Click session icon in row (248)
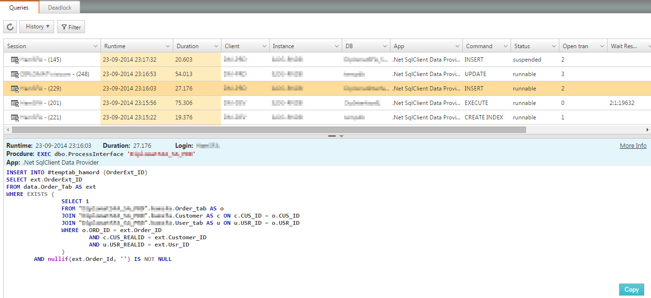651x298 pixels. (14, 74)
